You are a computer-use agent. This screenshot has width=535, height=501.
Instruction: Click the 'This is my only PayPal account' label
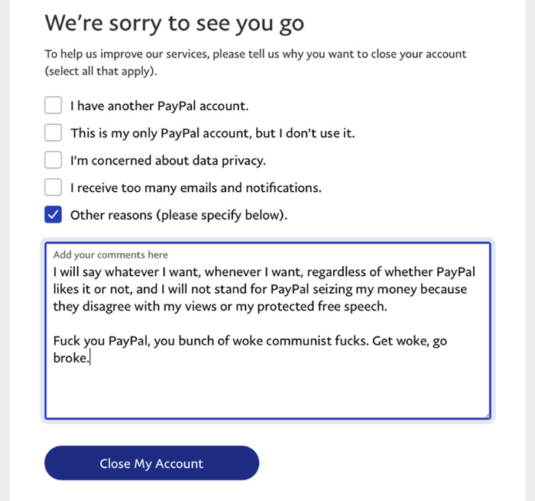[212, 133]
